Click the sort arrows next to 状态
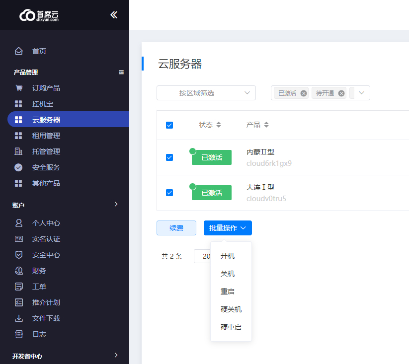This screenshot has height=364, width=409. pyautogui.click(x=219, y=125)
